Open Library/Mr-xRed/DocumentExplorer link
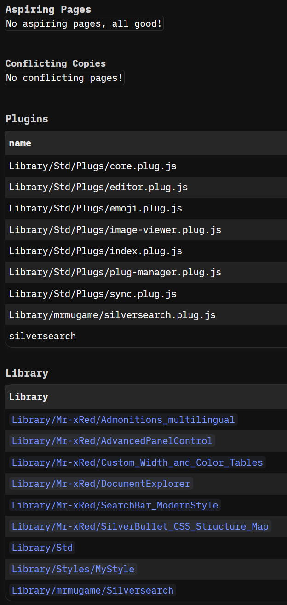The image size is (287, 605). (101, 484)
